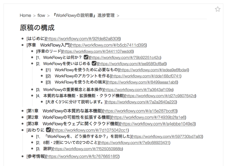Click the bullet of 大きく3つに分けて説明します。
Viewport: 229px width, 166px height.
[42, 102]
